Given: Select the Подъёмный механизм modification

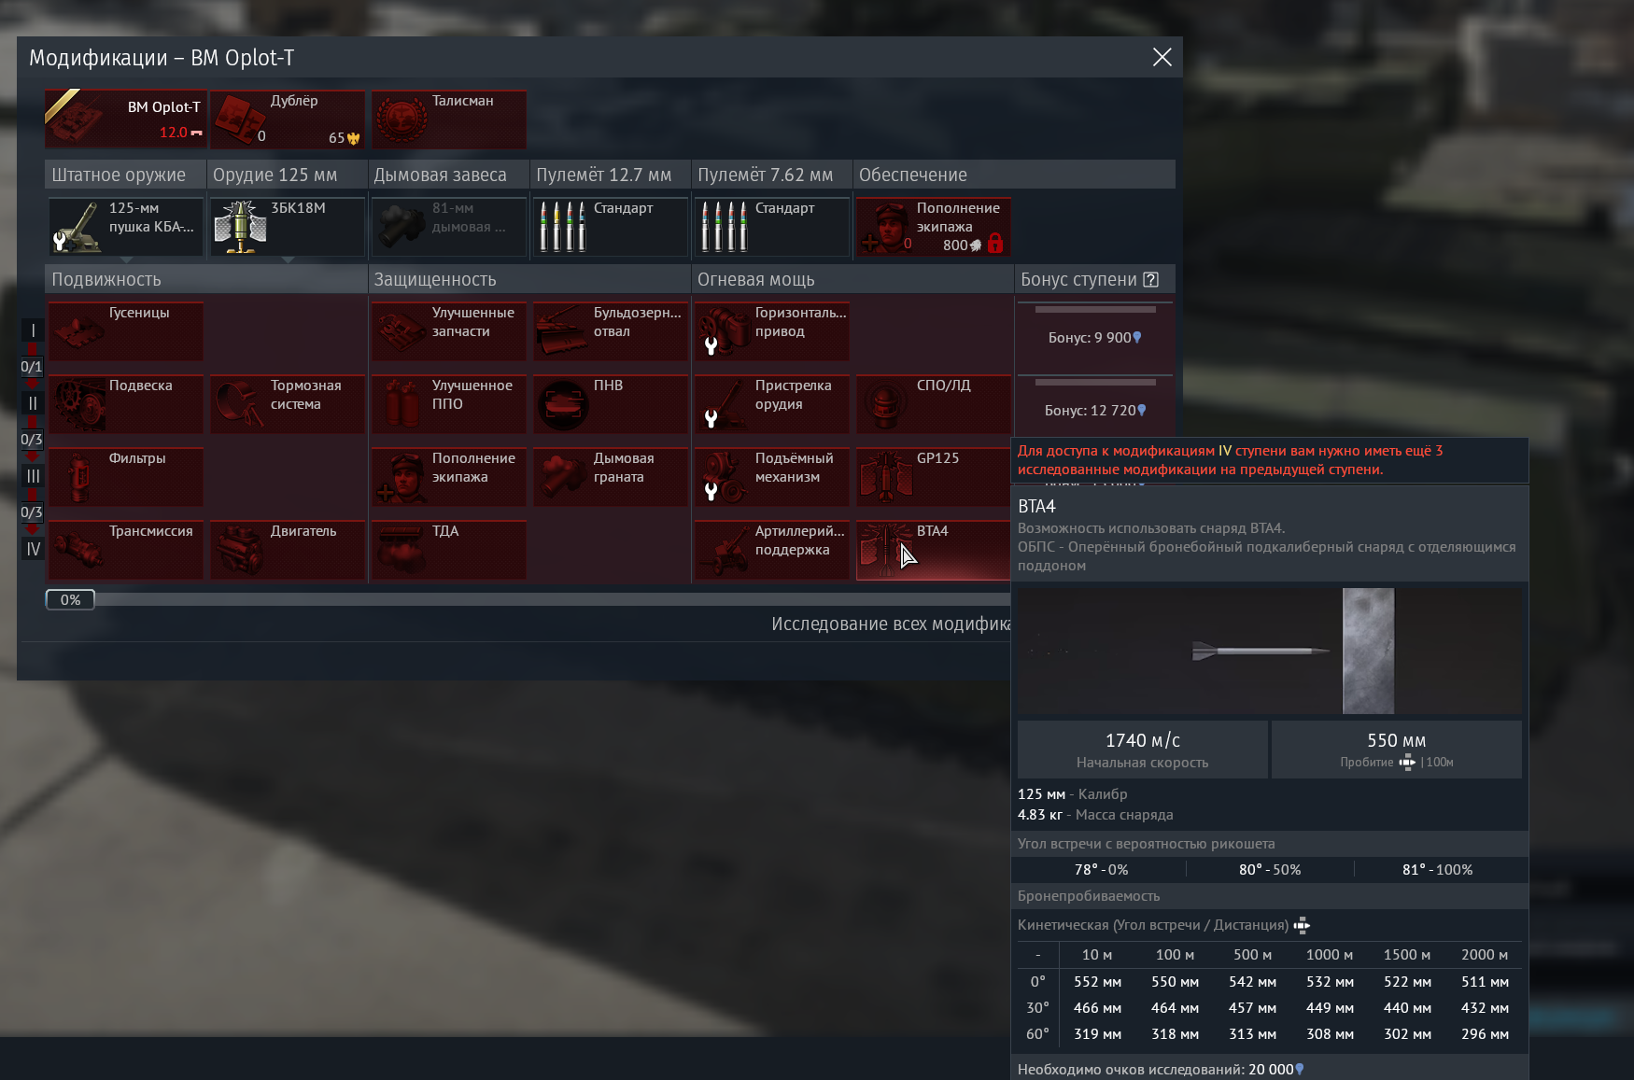Looking at the screenshot, I should pos(772,476).
